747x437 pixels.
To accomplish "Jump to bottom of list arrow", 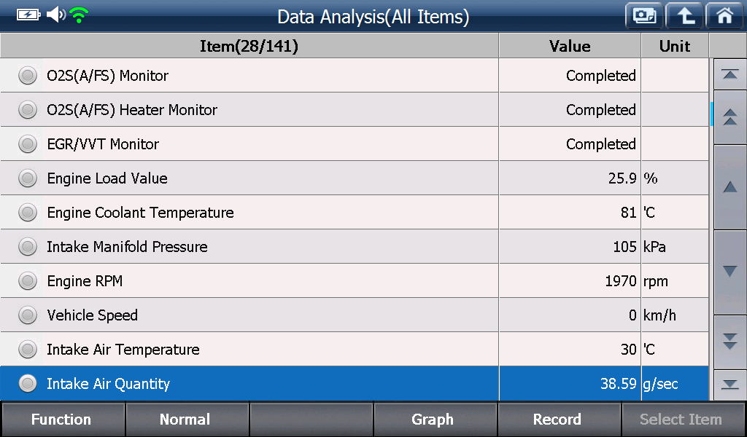I will [x=729, y=385].
